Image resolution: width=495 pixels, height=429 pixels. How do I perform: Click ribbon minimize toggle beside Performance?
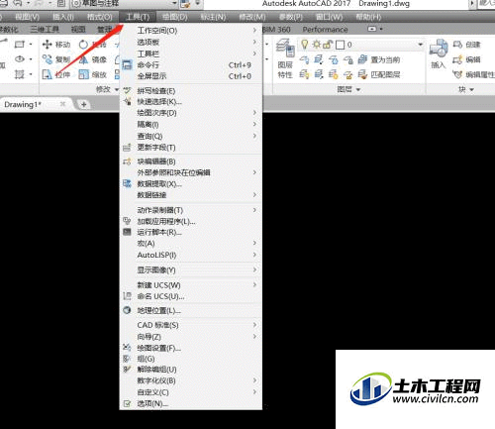click(x=372, y=29)
